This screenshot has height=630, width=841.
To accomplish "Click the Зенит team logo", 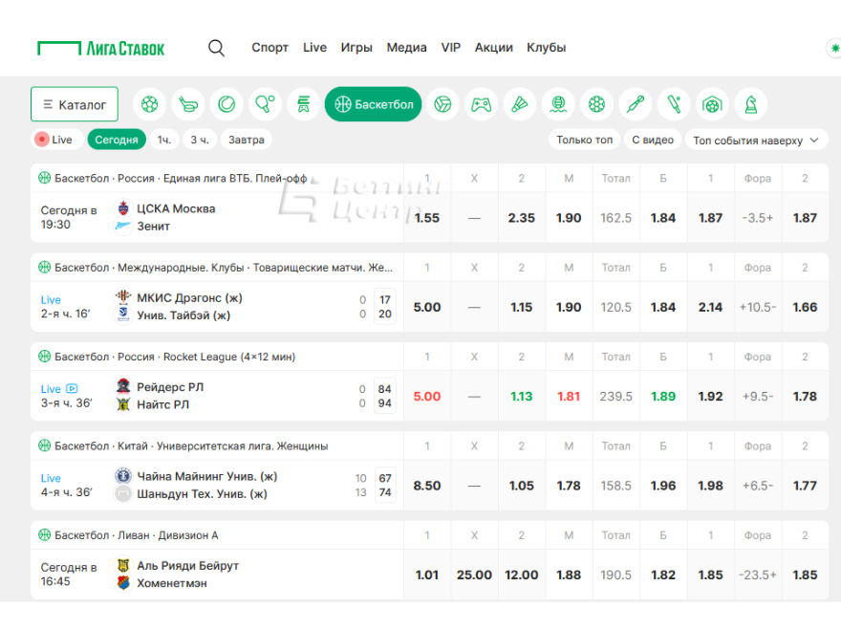I will [x=123, y=226].
